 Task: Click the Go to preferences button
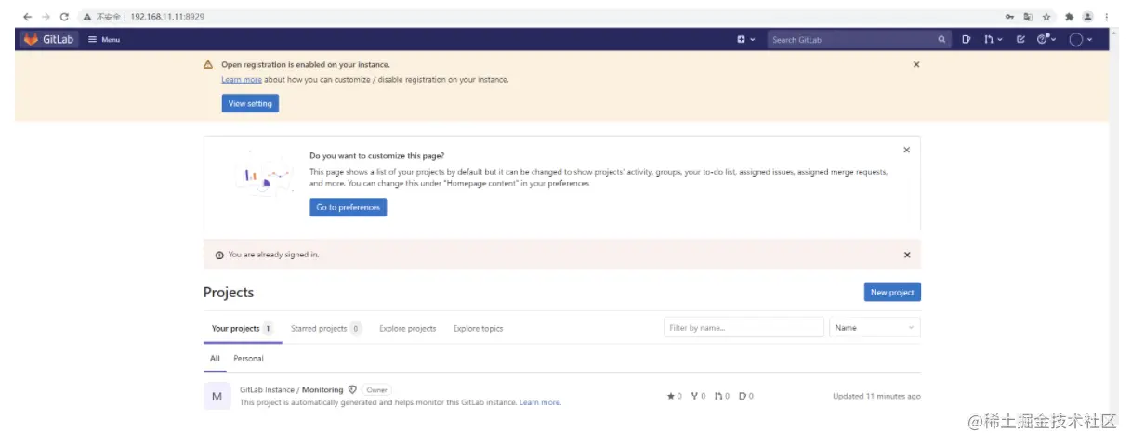(x=348, y=207)
